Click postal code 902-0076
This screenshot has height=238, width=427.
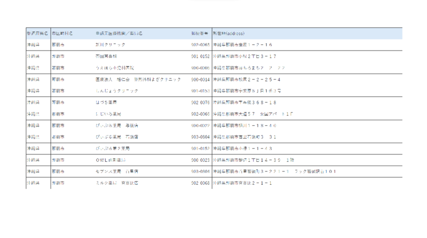point(200,102)
